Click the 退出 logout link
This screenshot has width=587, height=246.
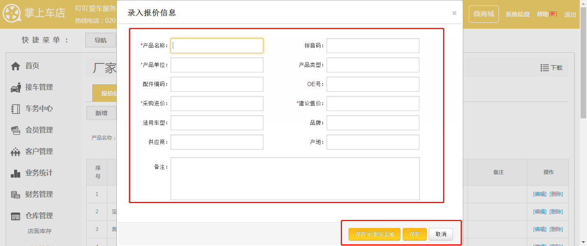570,15
